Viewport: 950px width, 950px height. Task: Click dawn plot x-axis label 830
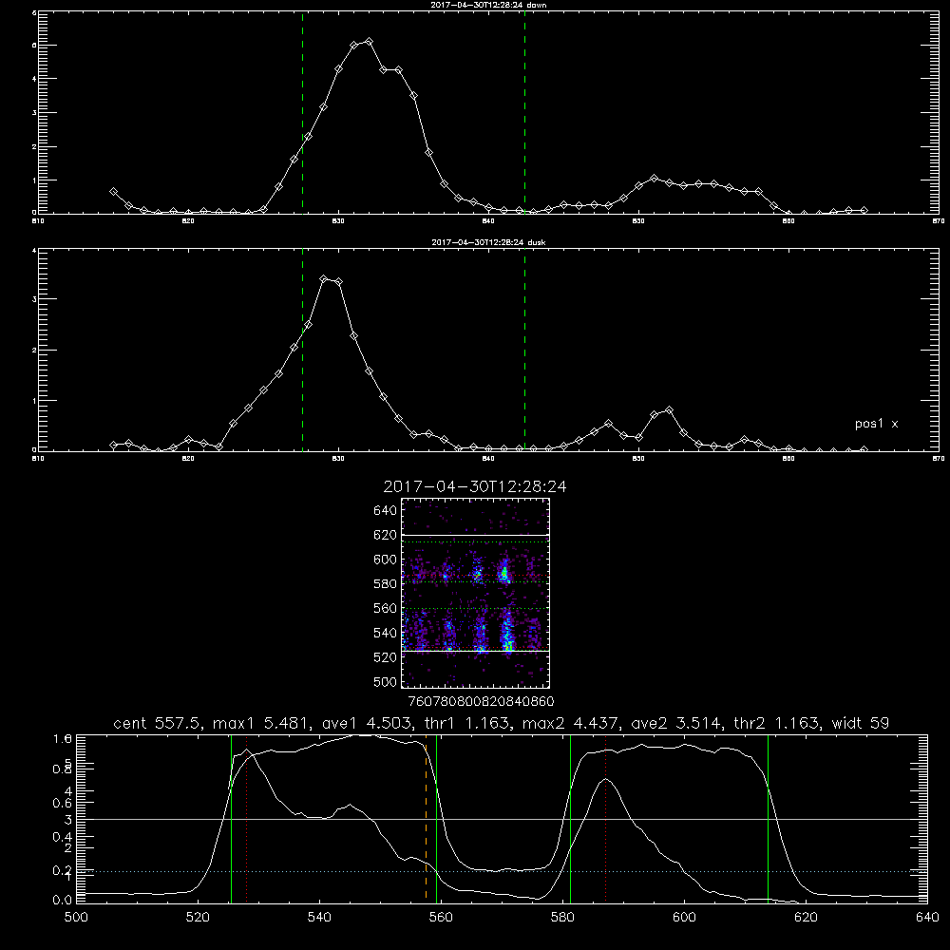tap(338, 221)
